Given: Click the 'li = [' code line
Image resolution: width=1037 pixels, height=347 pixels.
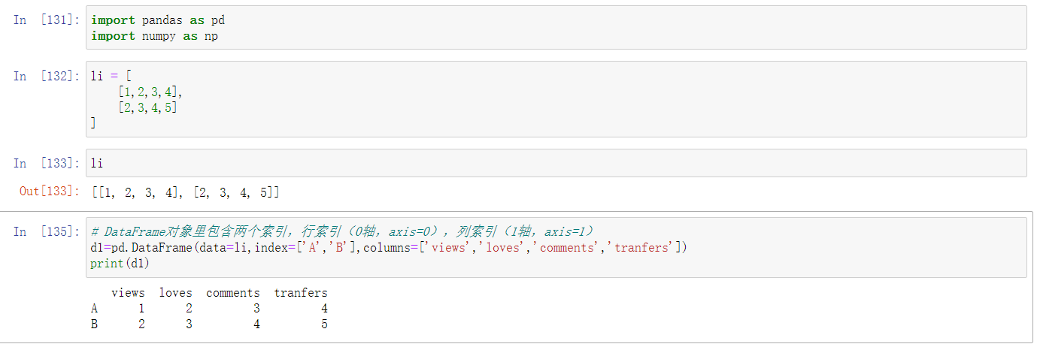Looking at the screenshot, I should pyautogui.click(x=111, y=76).
